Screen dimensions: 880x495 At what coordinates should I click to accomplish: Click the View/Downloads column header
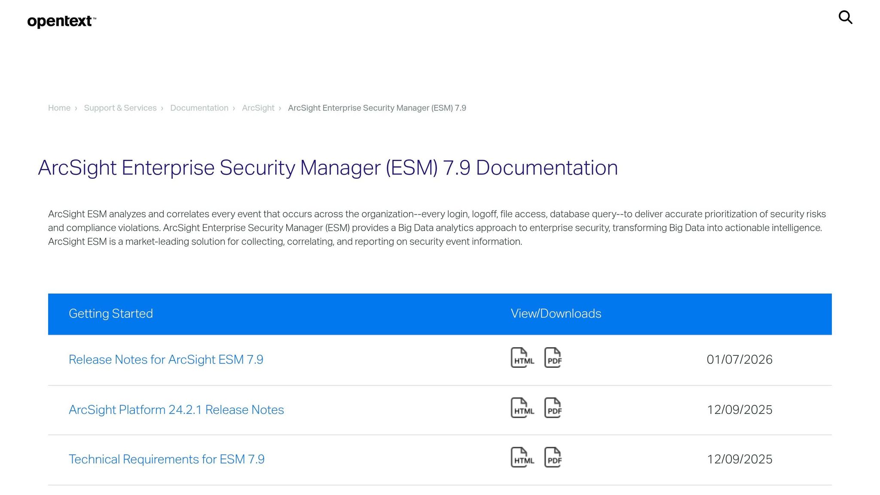tap(556, 314)
